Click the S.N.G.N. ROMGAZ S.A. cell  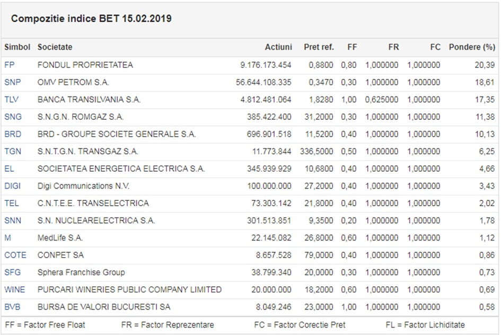[x=81, y=117]
